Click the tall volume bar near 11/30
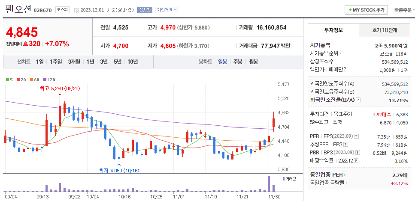The height and width of the screenshot is (201, 415). point(269,184)
